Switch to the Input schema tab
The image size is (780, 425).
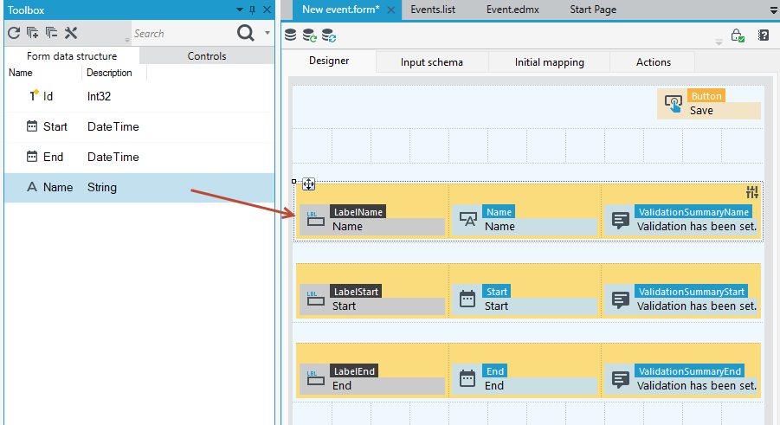pyautogui.click(x=432, y=62)
